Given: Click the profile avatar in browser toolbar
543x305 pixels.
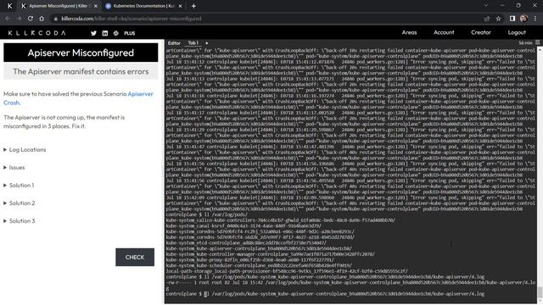Looking at the screenshot, I should pyautogui.click(x=524, y=19).
